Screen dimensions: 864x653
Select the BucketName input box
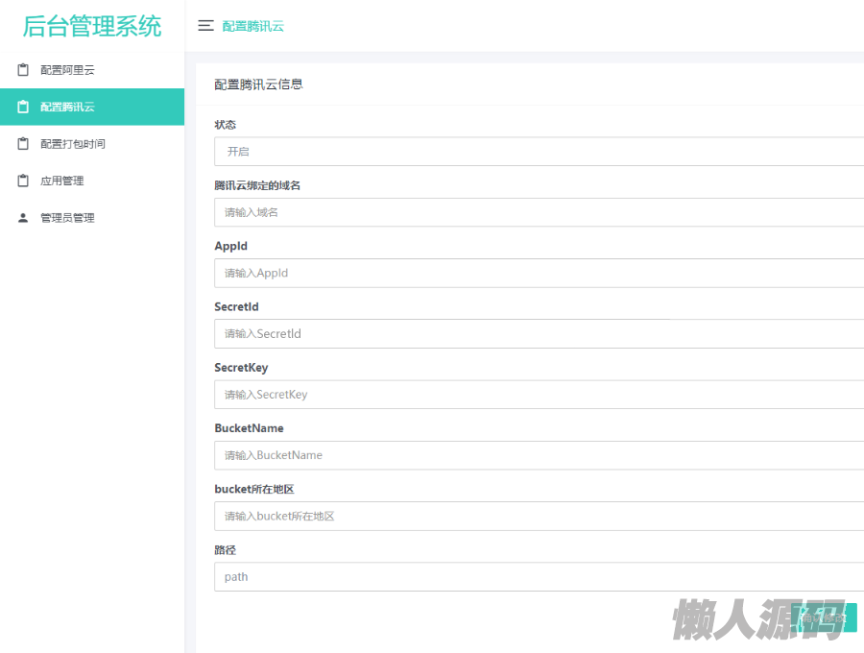(x=538, y=455)
